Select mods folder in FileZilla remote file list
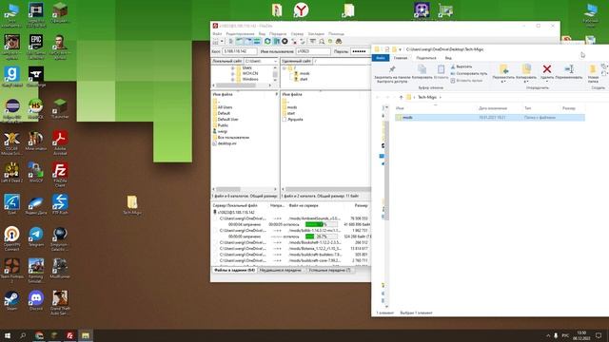This screenshot has height=342, width=609. coord(292,107)
